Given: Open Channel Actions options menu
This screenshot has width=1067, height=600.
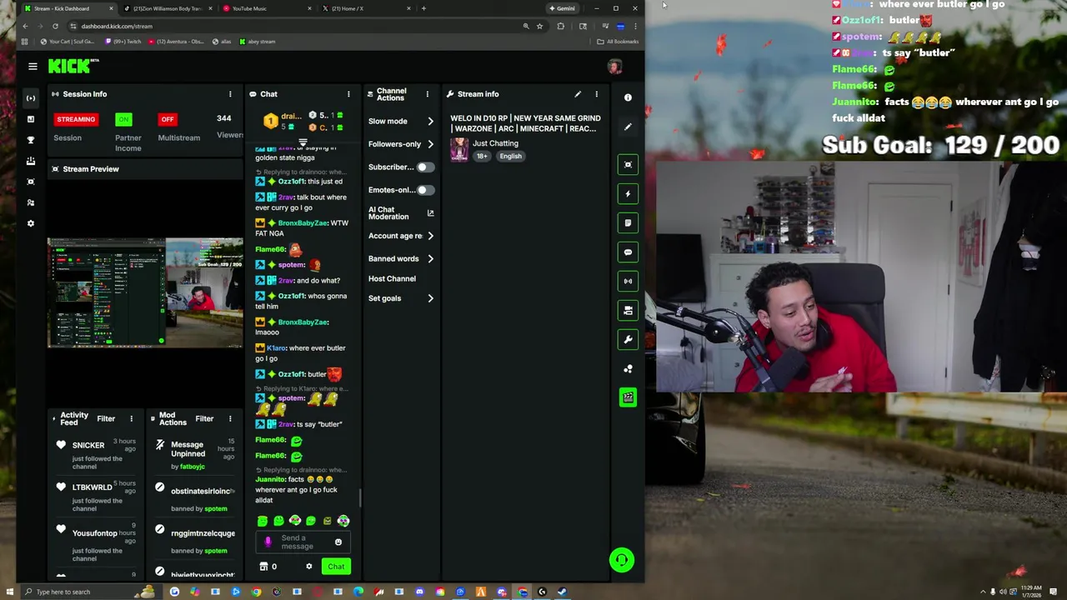Looking at the screenshot, I should point(427,94).
